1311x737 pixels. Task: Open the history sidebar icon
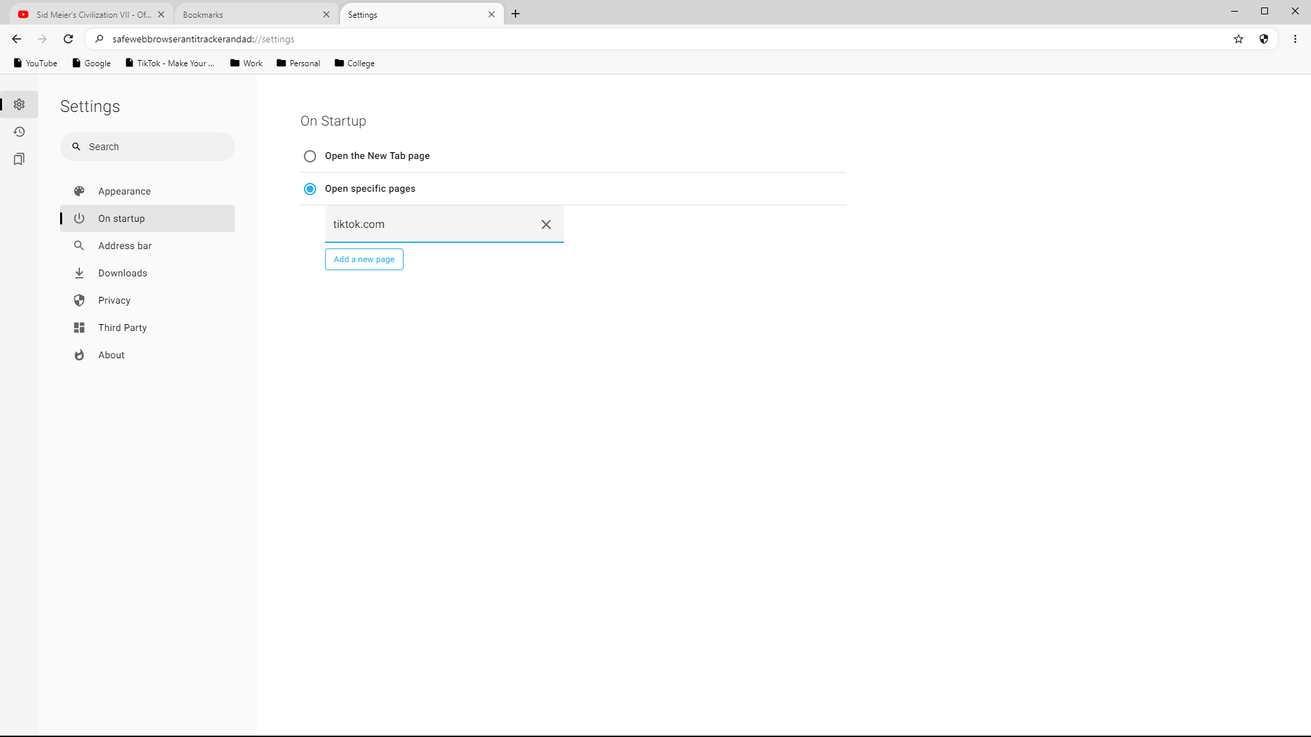click(x=19, y=132)
